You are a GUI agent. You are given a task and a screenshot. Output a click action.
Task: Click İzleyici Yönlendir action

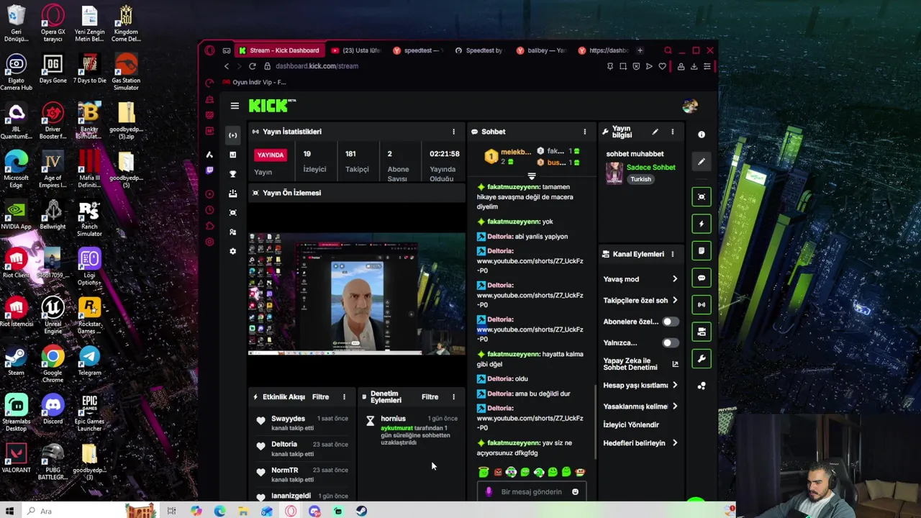click(x=631, y=424)
